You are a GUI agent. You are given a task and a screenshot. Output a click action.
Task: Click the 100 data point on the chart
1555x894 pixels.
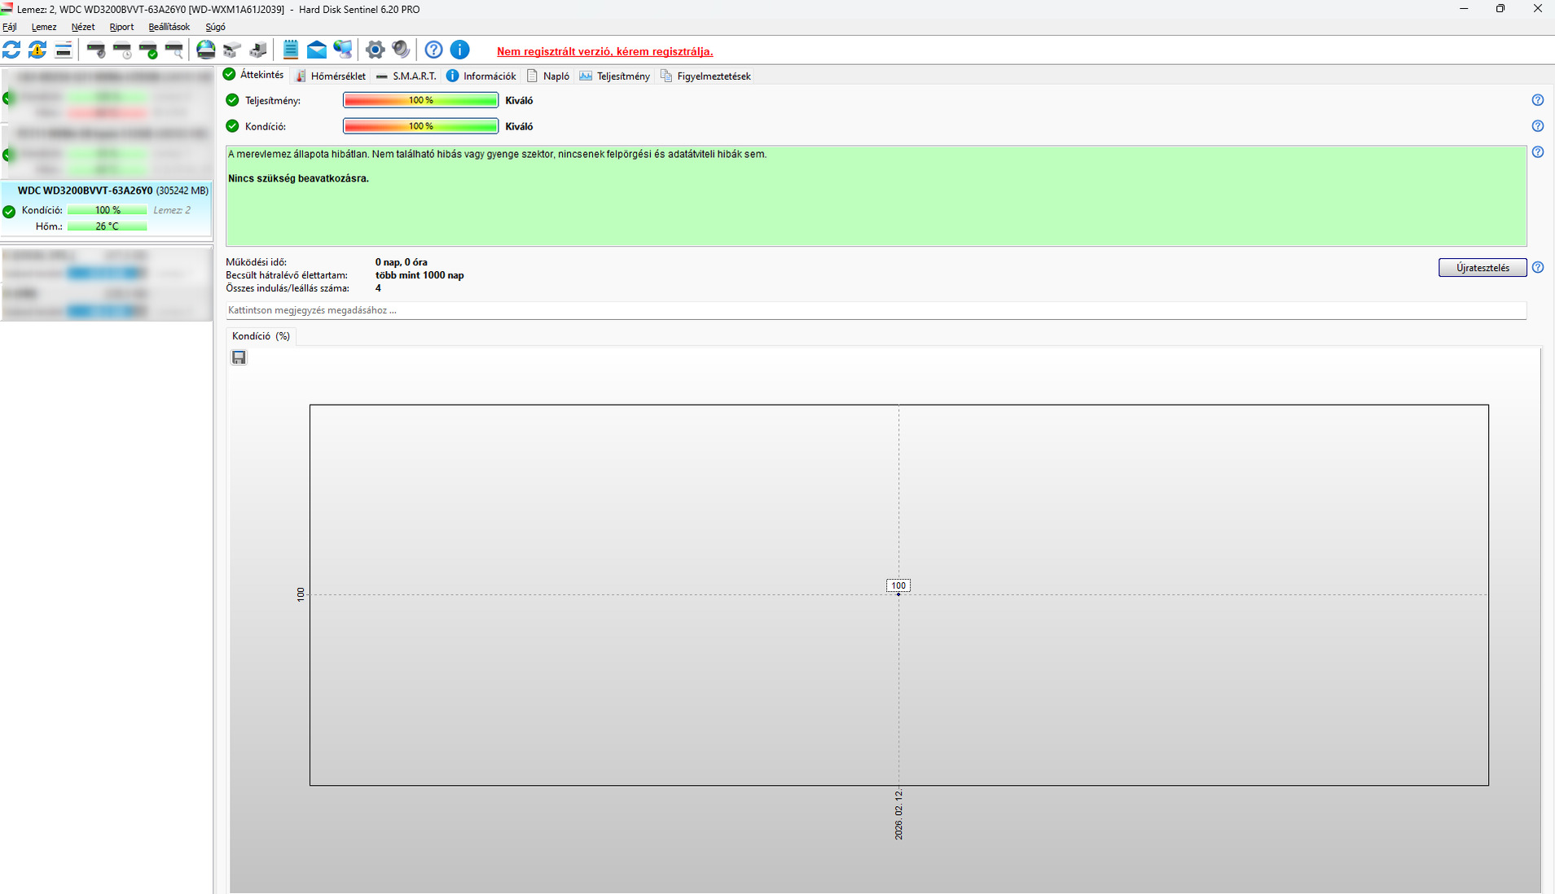pyautogui.click(x=898, y=594)
